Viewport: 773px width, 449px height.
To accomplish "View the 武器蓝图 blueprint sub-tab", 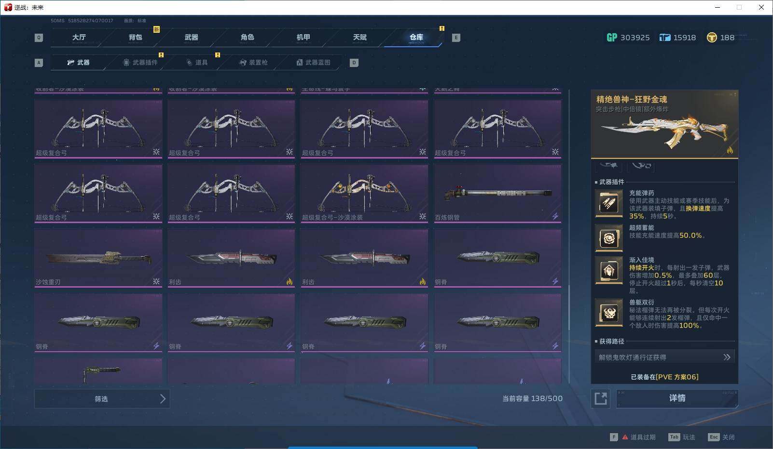I will (313, 63).
